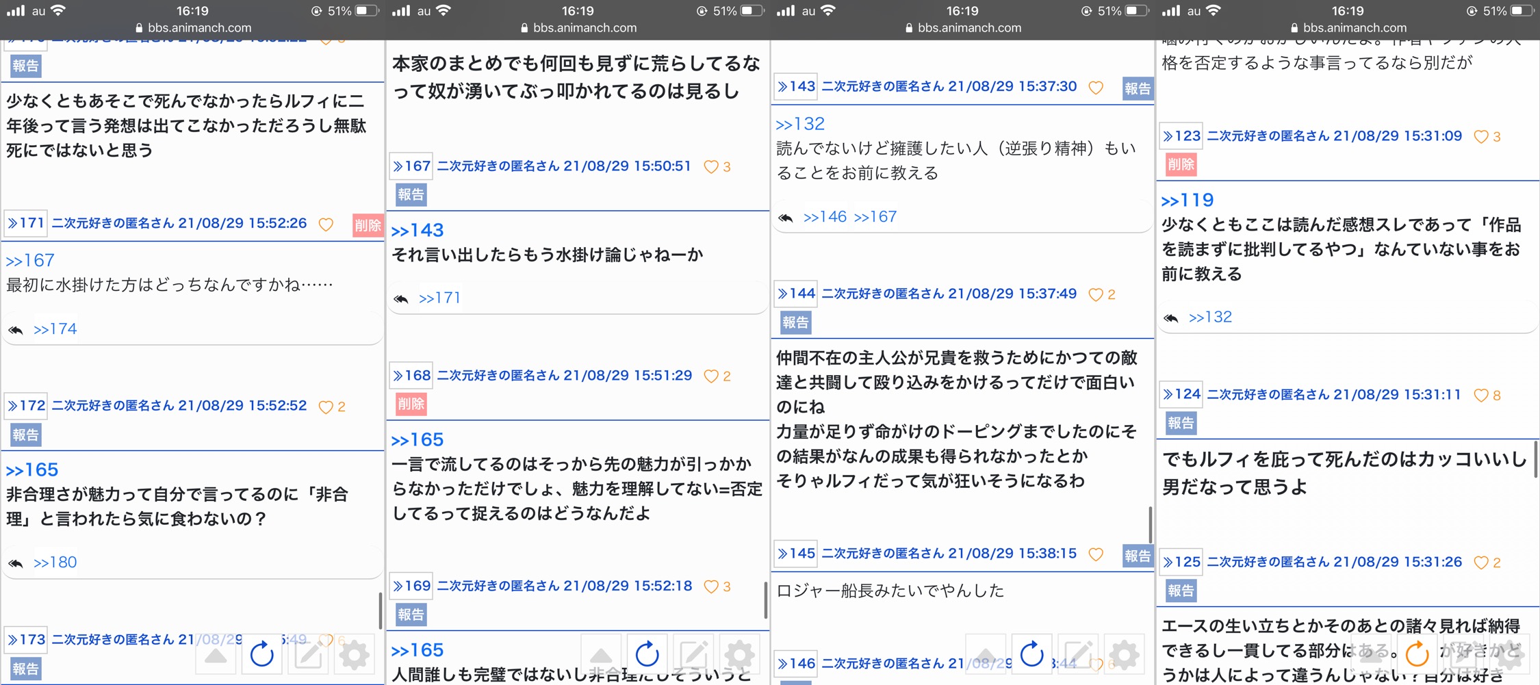Viewport: 1540px width, 685px height.
Task: Tap reload icon in screen showing post 171
Action: point(261,655)
